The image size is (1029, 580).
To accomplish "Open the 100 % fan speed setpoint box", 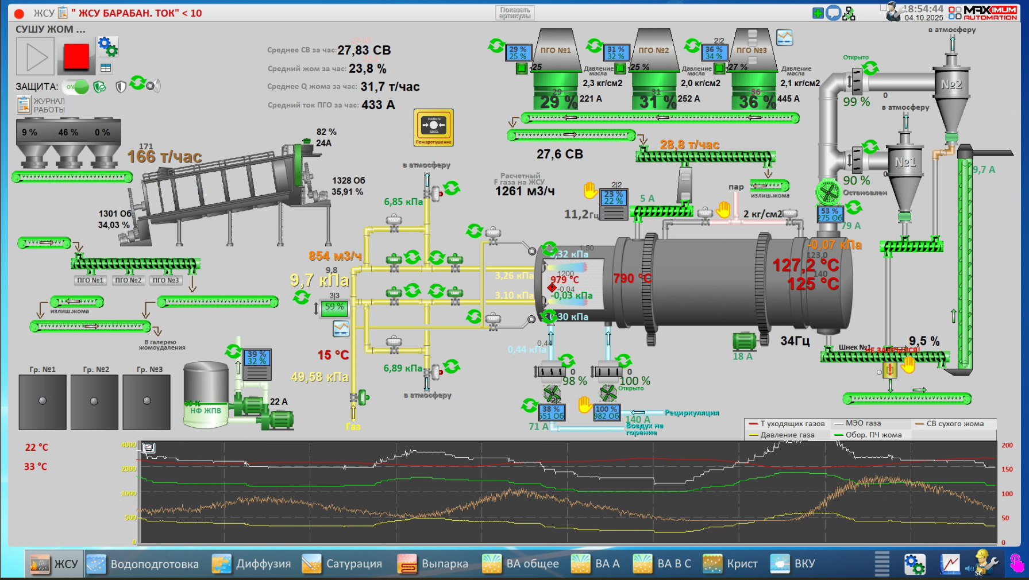I will (x=607, y=412).
